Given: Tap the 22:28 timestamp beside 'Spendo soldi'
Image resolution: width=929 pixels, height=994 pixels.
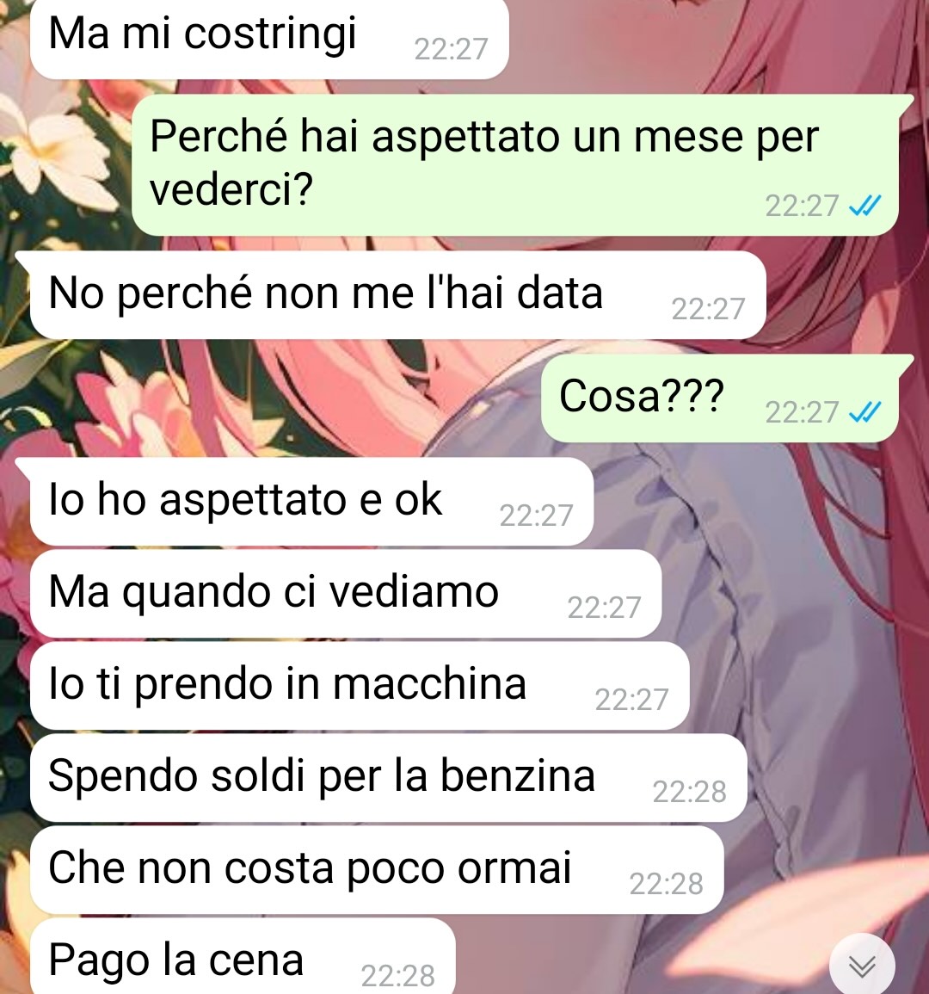Looking at the screenshot, I should point(690,791).
